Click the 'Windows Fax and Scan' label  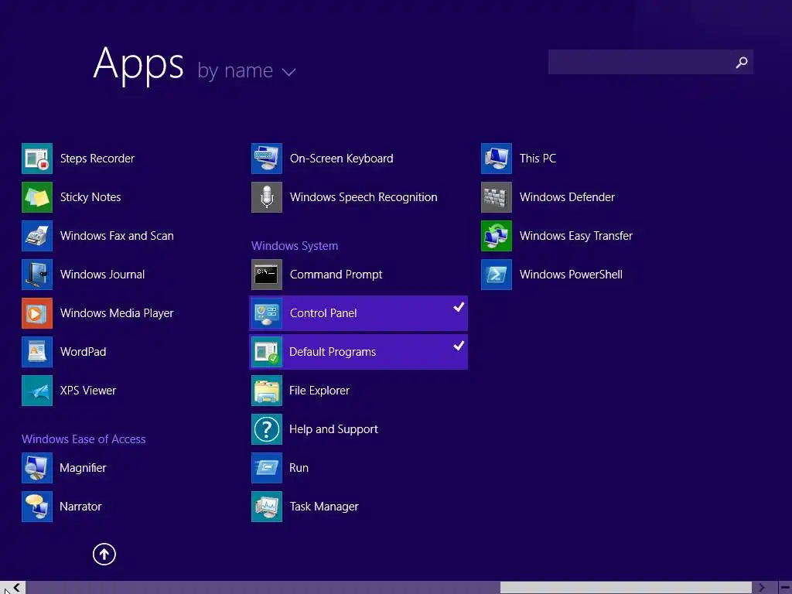point(117,236)
